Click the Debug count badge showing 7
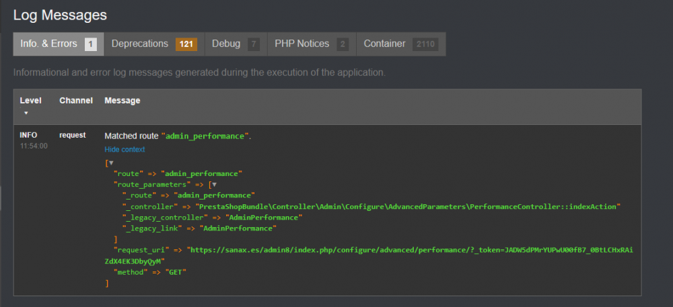This screenshot has height=307, width=673. [253, 44]
